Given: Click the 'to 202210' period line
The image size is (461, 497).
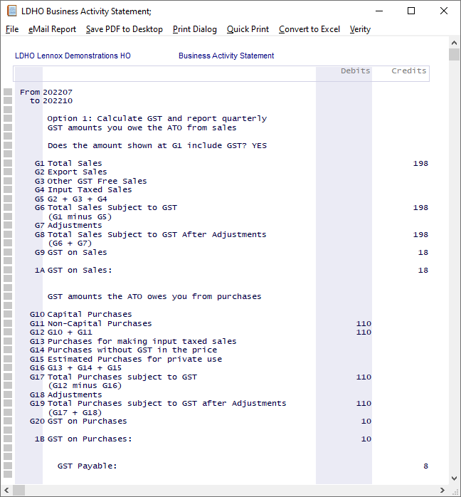Looking at the screenshot, I should pos(51,101).
